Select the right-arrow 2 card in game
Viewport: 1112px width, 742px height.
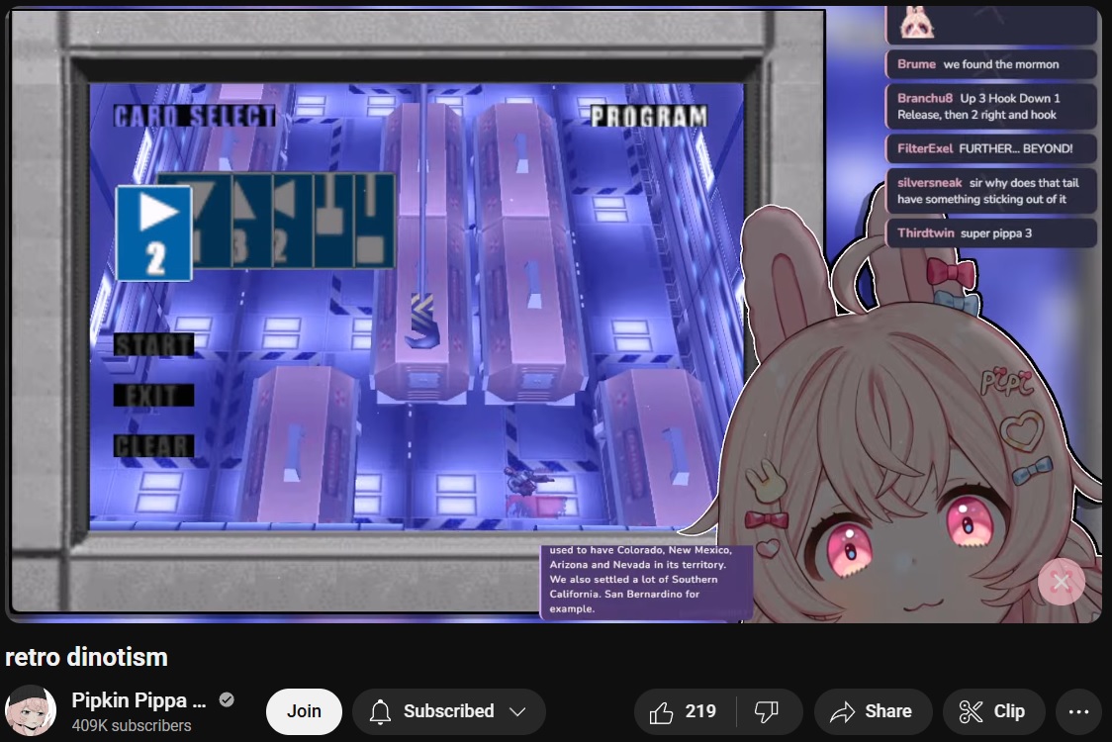click(154, 233)
